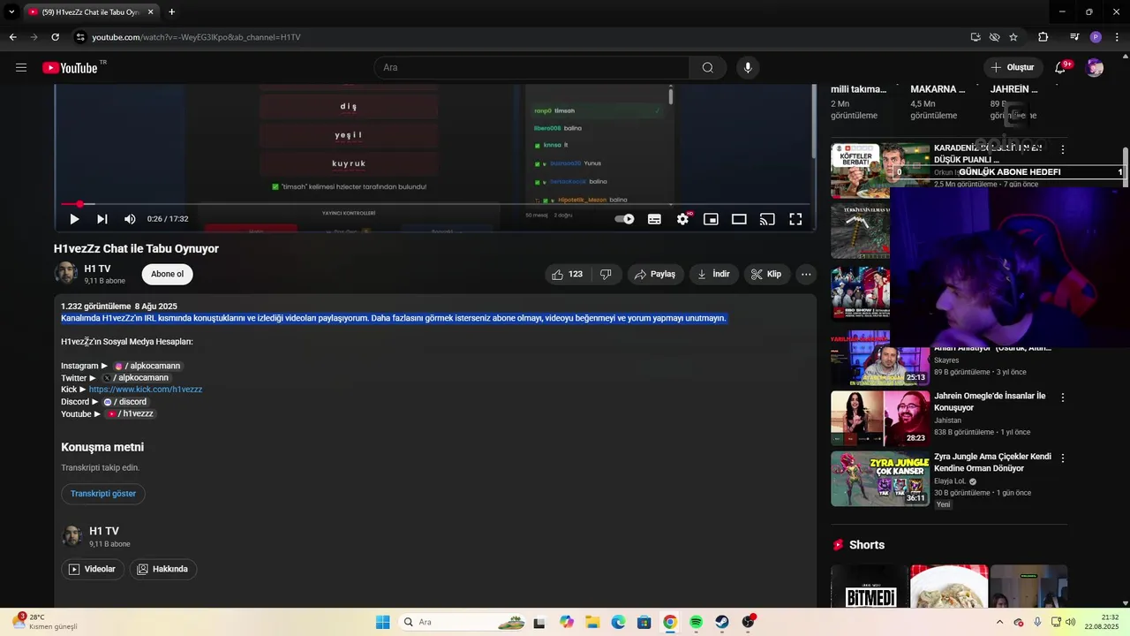Show hidden system tray icons

(x=999, y=622)
